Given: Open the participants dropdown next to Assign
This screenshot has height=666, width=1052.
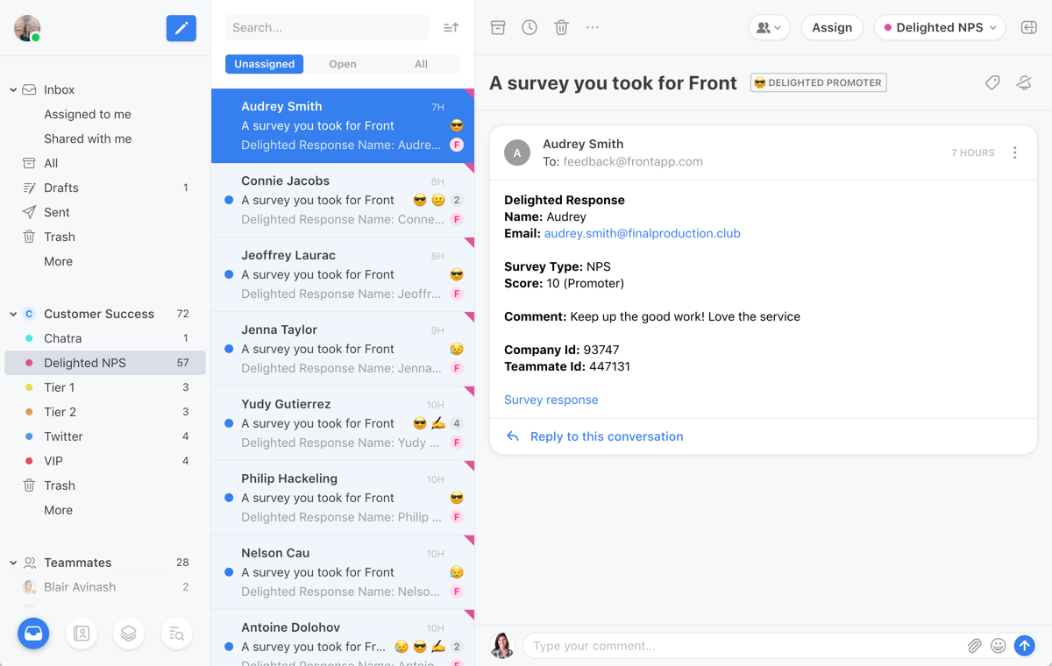Looking at the screenshot, I should (x=769, y=28).
